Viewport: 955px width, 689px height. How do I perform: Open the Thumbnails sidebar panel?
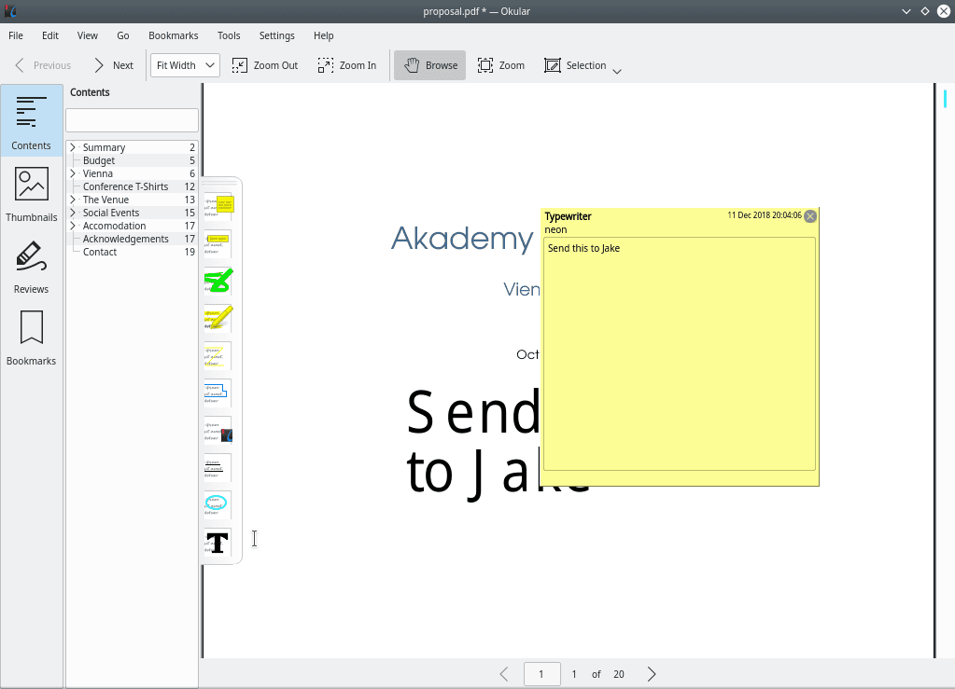tap(31, 193)
